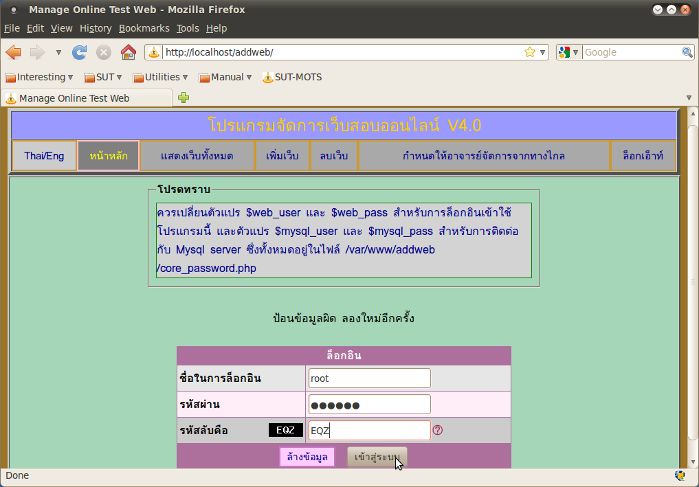Click the login name field containing root

pos(370,378)
